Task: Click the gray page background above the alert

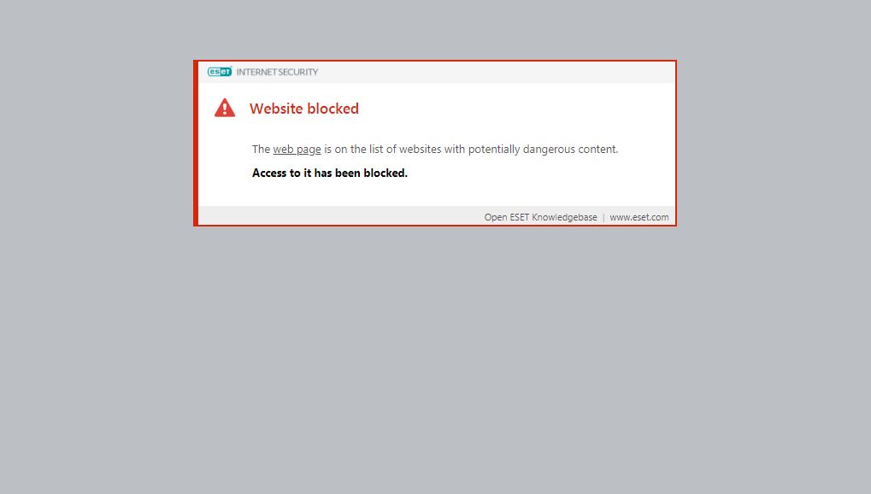Action: coord(436,29)
